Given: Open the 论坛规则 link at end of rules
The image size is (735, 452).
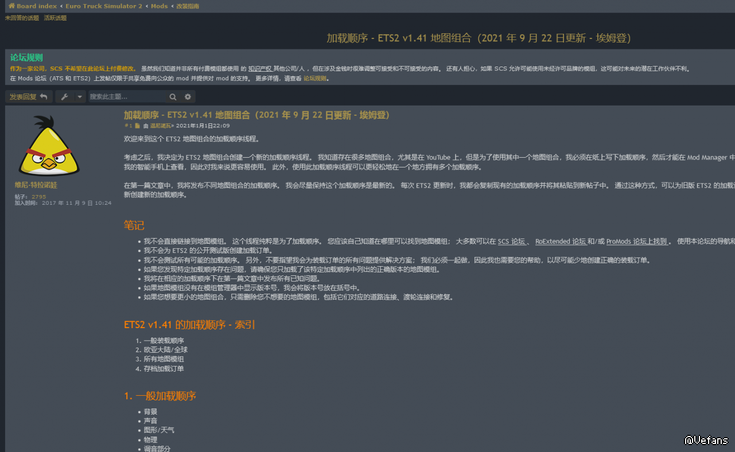Looking at the screenshot, I should pos(315,79).
